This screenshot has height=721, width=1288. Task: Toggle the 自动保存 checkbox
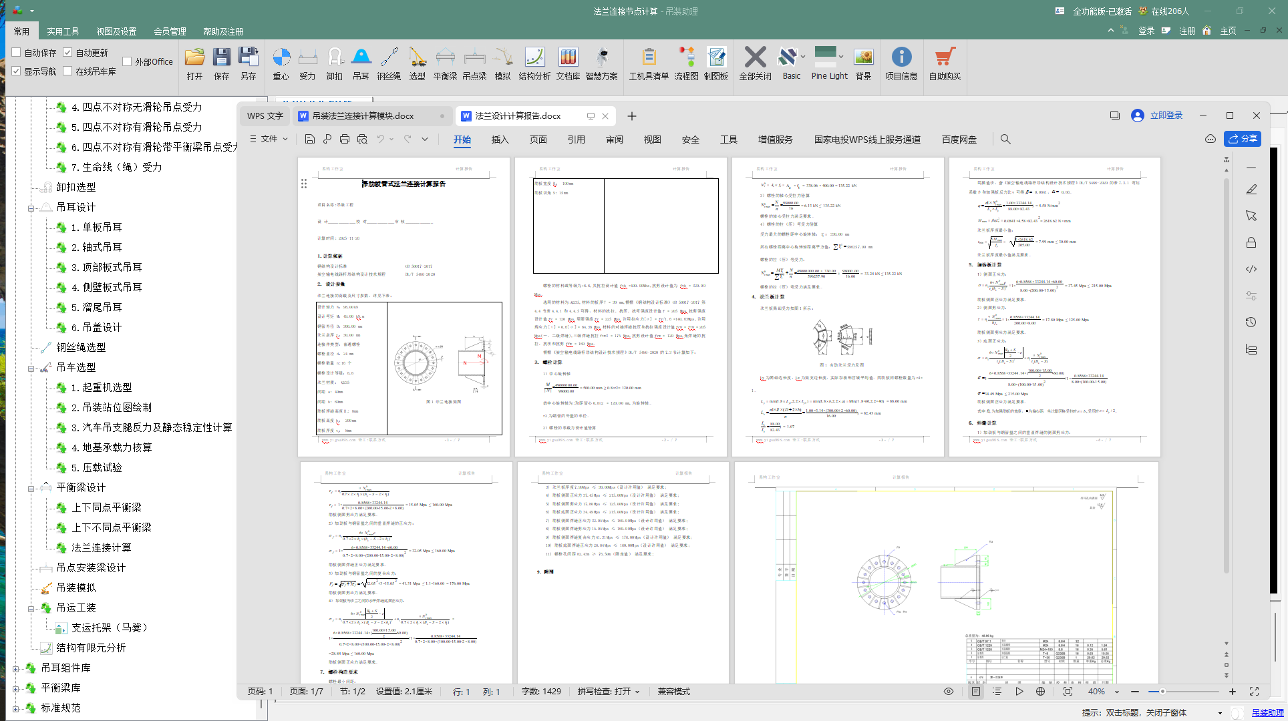pos(17,52)
